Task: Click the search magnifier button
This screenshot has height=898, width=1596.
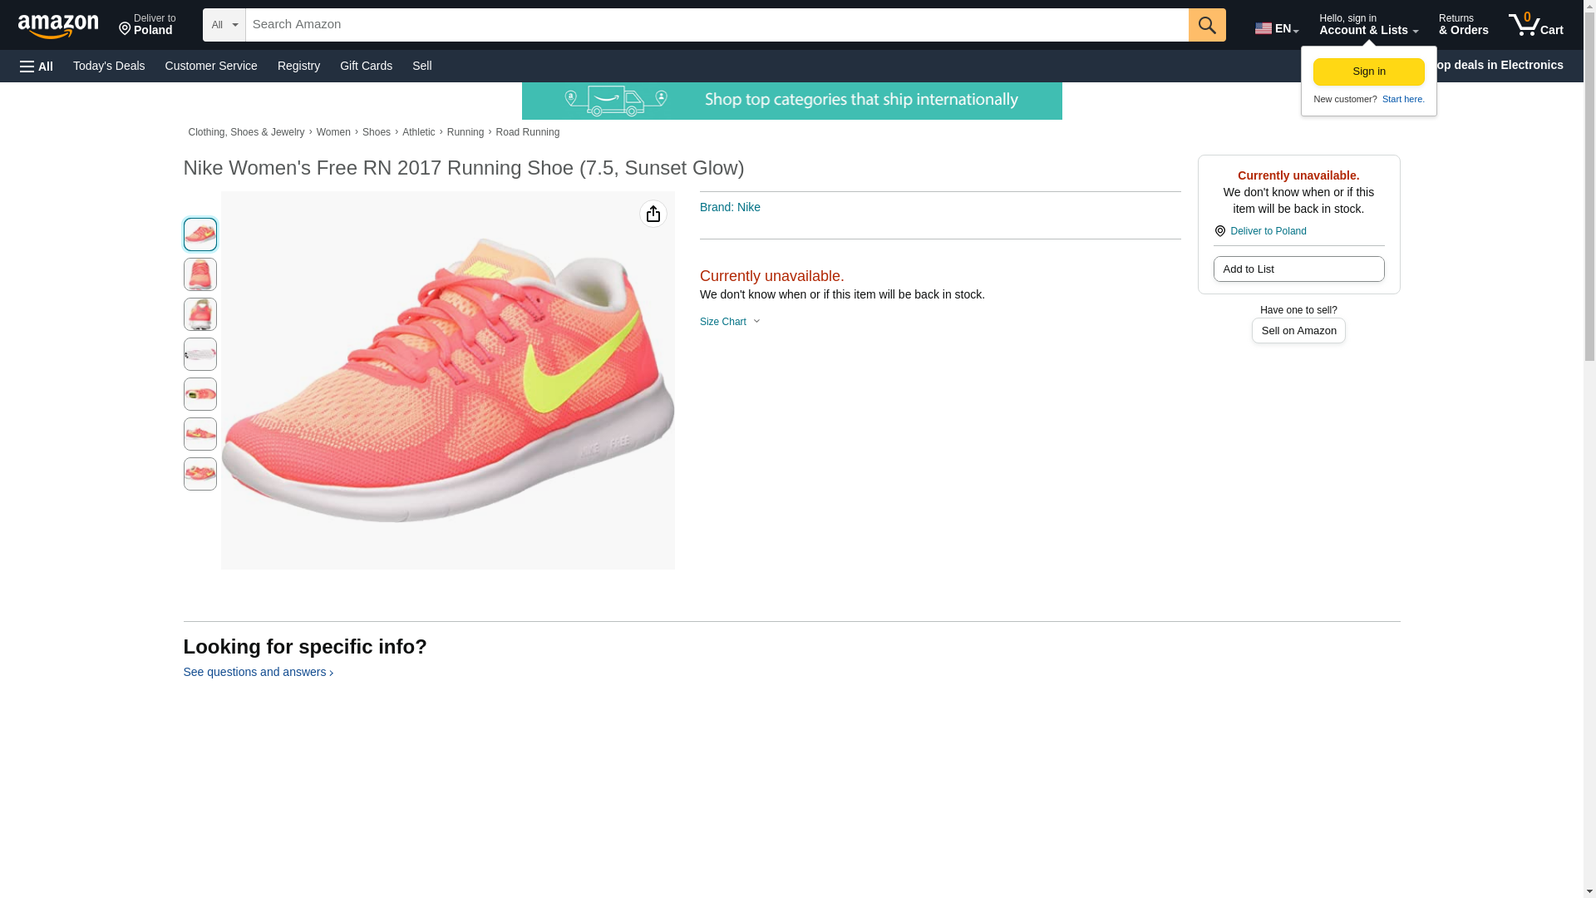Action: [x=1206, y=25]
